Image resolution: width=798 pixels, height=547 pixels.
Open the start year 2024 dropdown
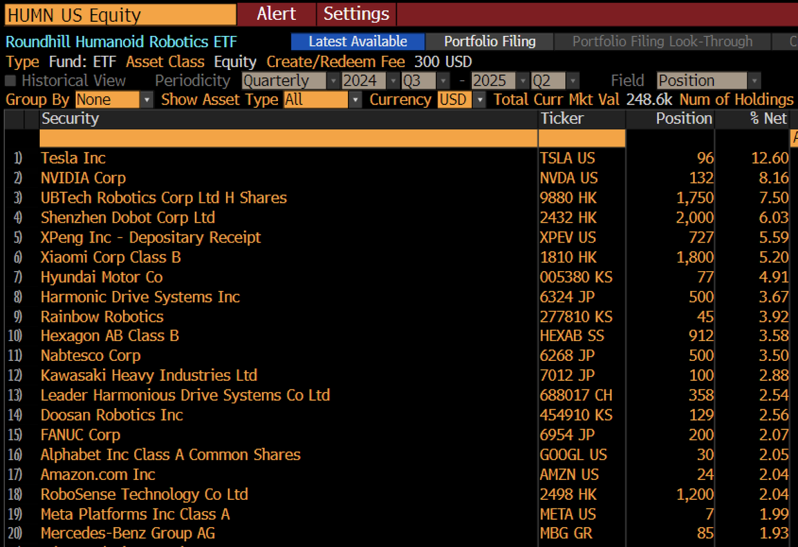click(x=370, y=81)
